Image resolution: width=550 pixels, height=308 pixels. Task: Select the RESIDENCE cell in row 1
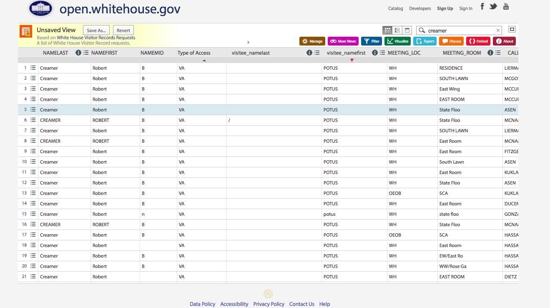click(470, 68)
